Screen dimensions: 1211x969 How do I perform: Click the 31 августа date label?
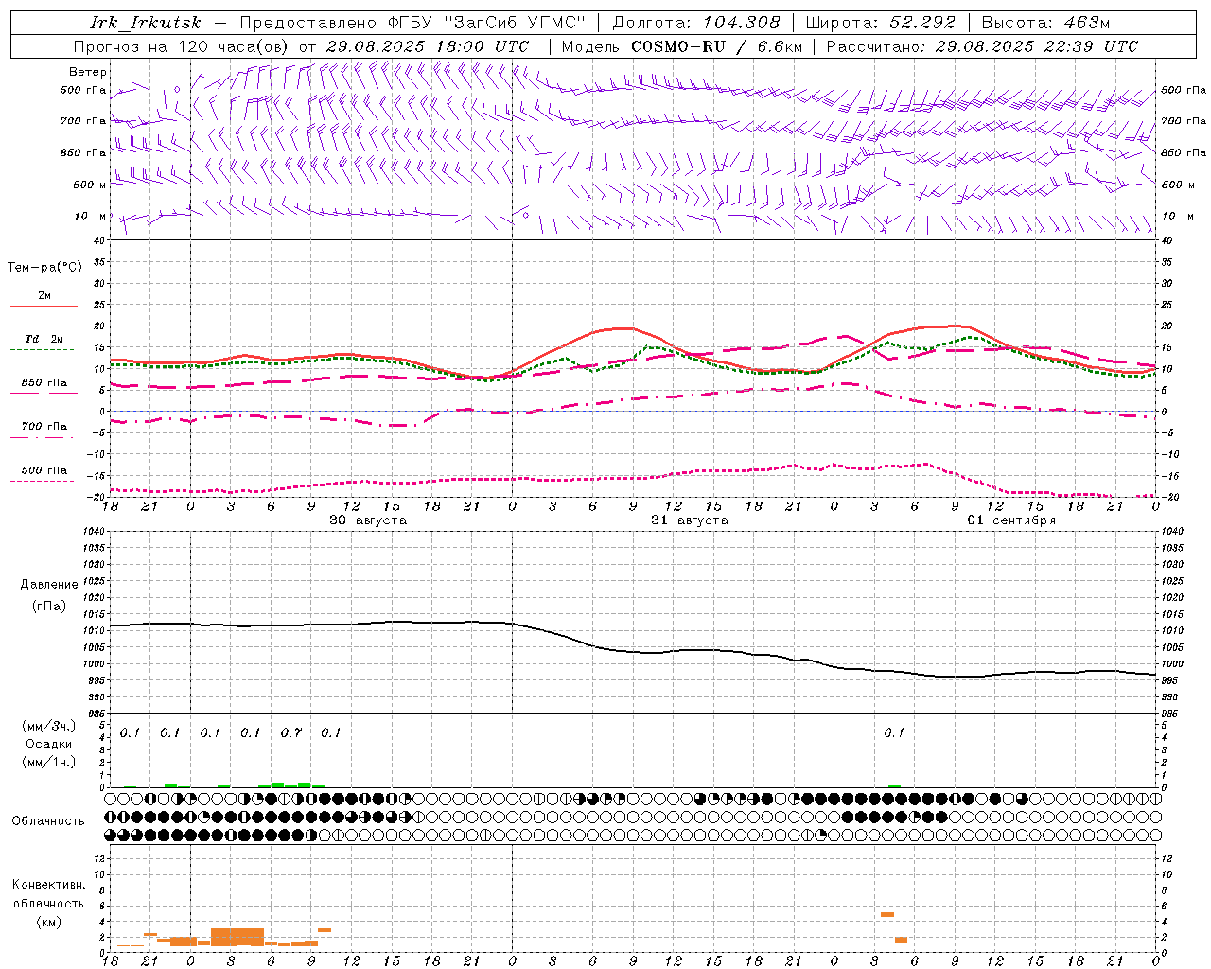[x=690, y=520]
